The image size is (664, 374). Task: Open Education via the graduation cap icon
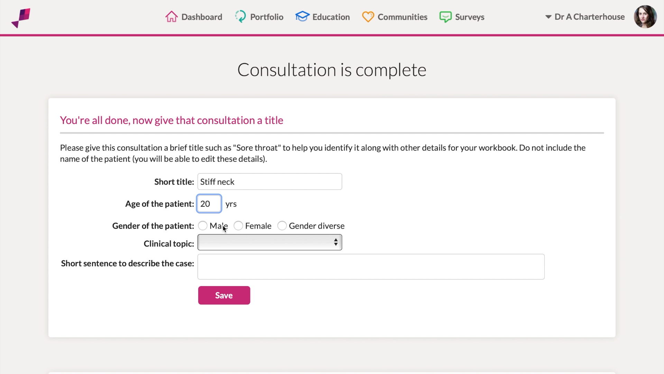click(x=302, y=16)
